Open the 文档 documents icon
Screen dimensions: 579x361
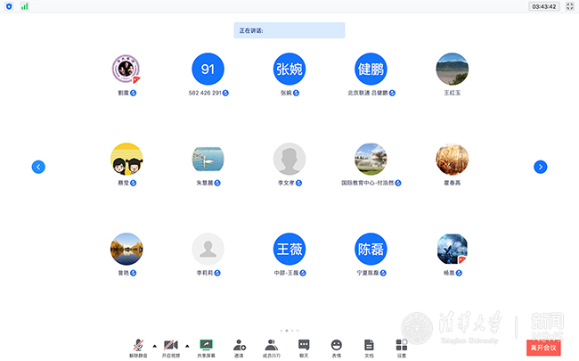(x=369, y=345)
